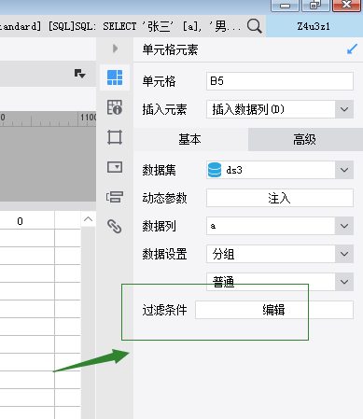The width and height of the screenshot is (363, 419).
Task: Open the 数据设置 分组 dropdown
Action: [x=344, y=254]
